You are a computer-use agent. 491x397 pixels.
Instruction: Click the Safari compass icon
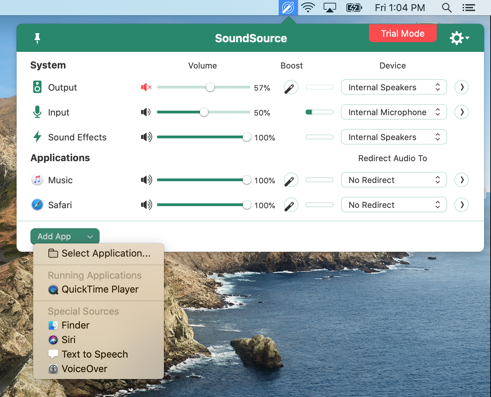[x=37, y=205]
